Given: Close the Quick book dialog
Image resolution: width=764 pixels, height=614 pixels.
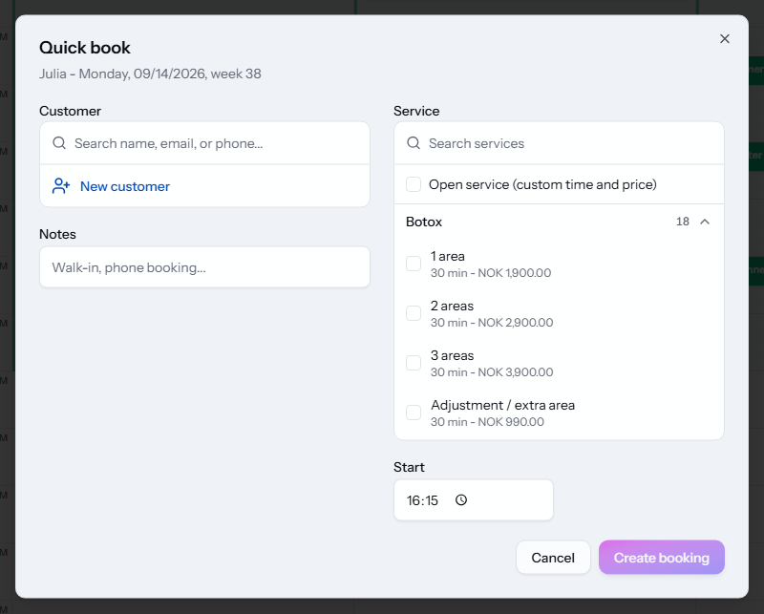Looking at the screenshot, I should pyautogui.click(x=725, y=39).
